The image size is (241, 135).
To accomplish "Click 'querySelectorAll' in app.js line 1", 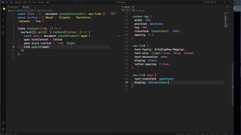I will click(x=72, y=14).
